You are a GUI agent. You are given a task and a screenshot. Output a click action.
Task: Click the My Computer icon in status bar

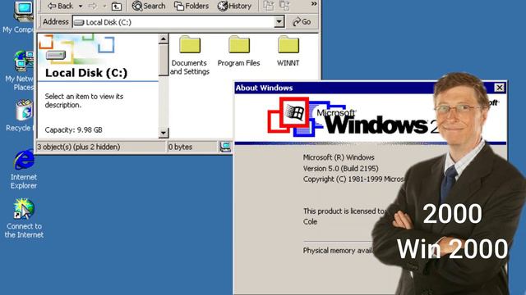pos(225,147)
